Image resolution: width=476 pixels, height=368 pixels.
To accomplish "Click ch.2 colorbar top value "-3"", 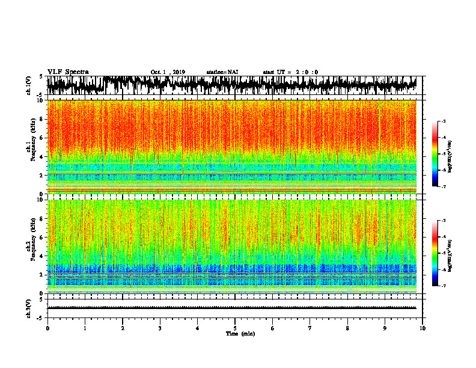I will coord(444,221).
